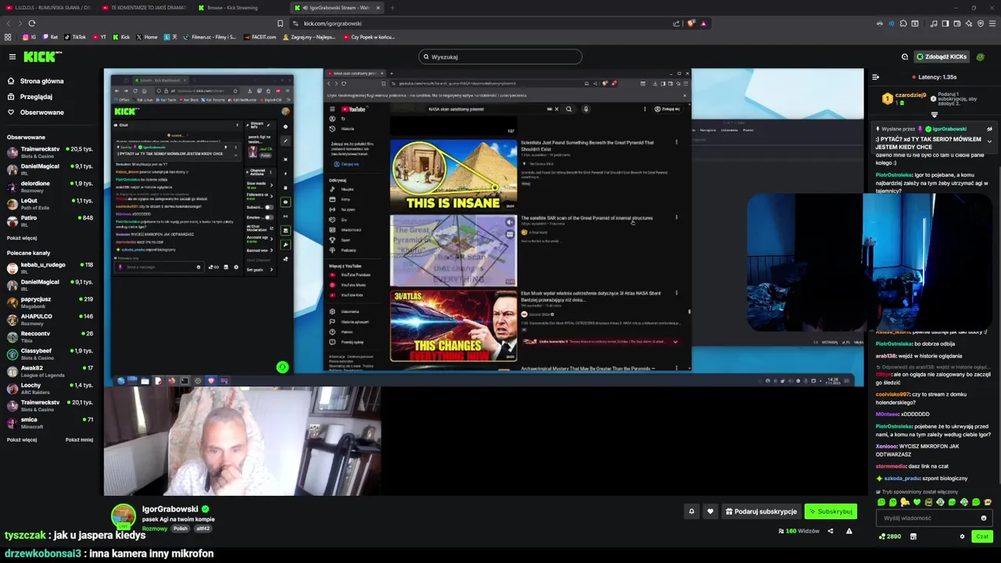Open Classybeef recommended channel
This screenshot has width=1001, height=563.
48,353
